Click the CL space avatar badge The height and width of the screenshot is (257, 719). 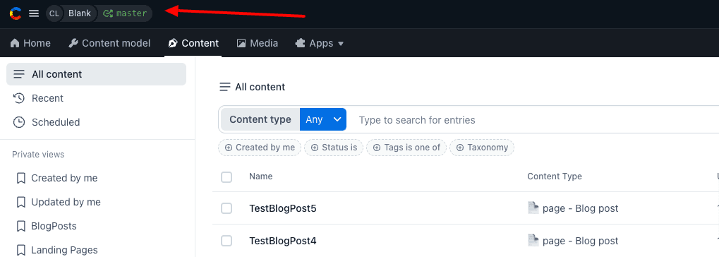tap(54, 13)
